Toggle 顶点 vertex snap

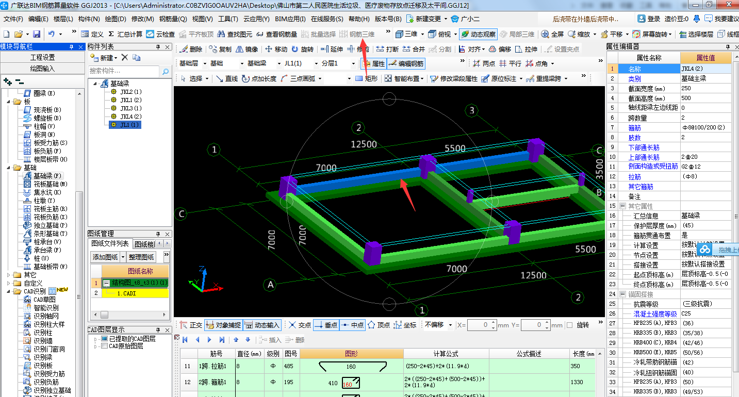(379, 325)
